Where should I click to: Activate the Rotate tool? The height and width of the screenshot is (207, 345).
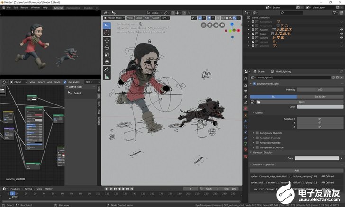tap(107, 47)
